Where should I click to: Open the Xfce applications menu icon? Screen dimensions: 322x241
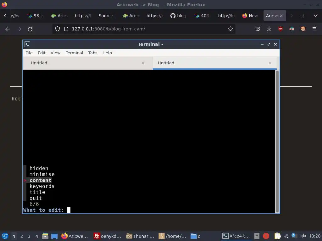point(5,236)
